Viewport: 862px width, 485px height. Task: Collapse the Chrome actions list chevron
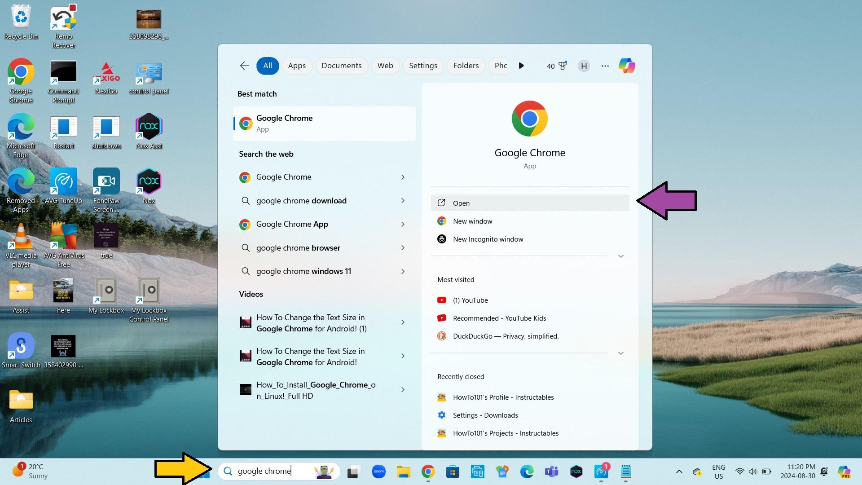pyautogui.click(x=621, y=256)
